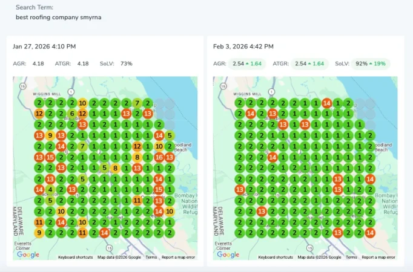Select the yellow-green 6 marker on Jan 27 map
413x272 pixels.
72,114
